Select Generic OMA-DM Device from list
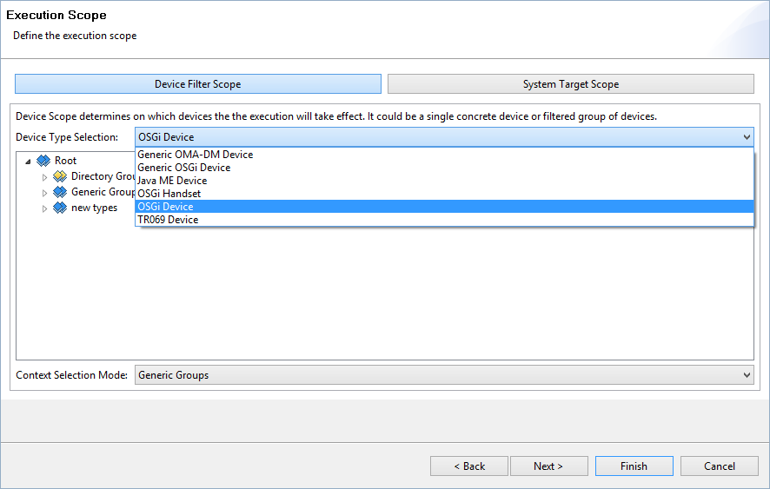770x489 pixels. 444,154
